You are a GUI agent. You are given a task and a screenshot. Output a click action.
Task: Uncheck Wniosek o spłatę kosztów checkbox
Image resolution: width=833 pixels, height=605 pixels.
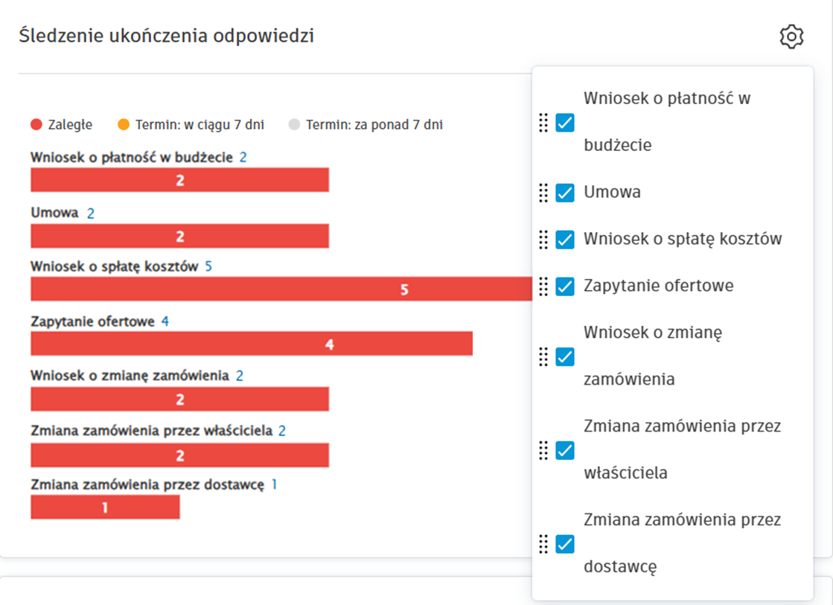pos(565,240)
